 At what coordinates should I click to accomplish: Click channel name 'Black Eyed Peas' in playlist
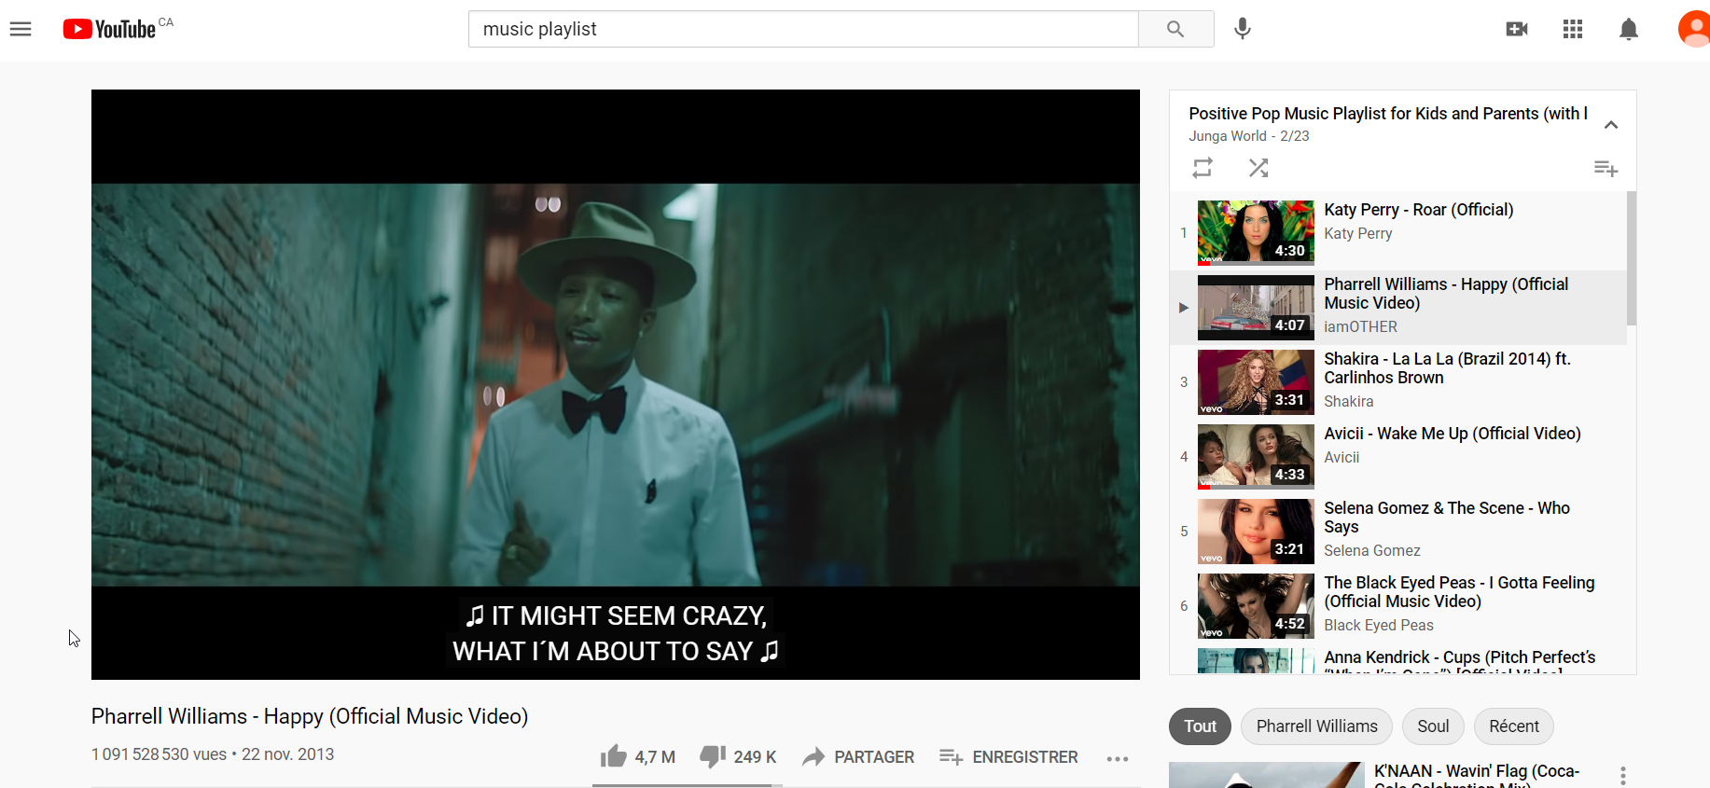point(1379,626)
